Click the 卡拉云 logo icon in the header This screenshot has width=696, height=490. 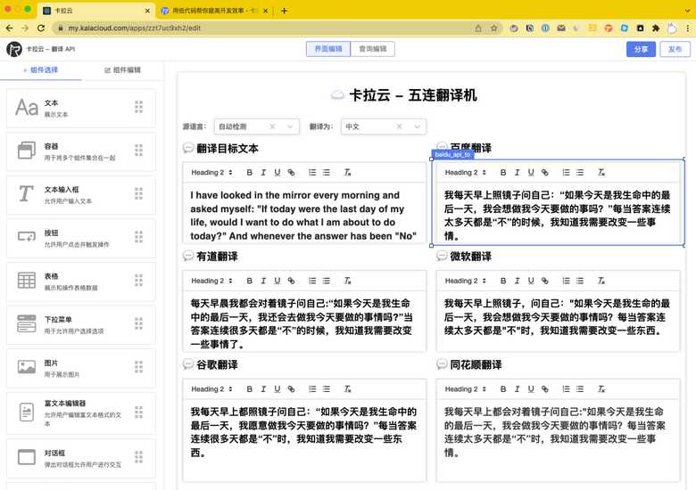pyautogui.click(x=14, y=49)
